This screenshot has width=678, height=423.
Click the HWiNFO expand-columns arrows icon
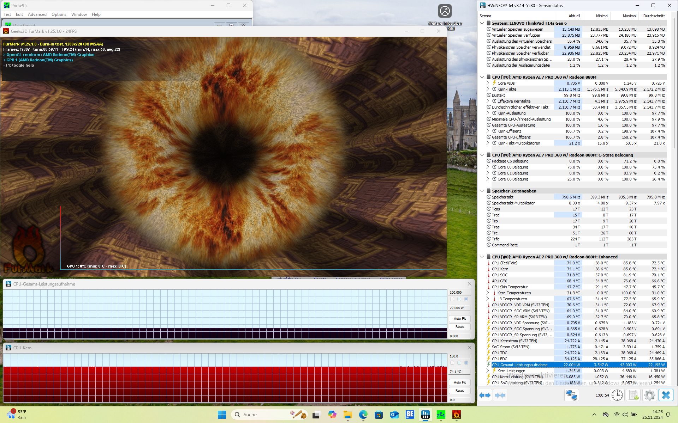[485, 395]
